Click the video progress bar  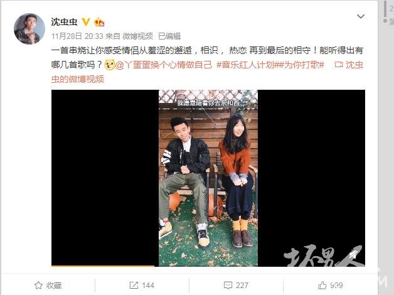tap(208, 265)
